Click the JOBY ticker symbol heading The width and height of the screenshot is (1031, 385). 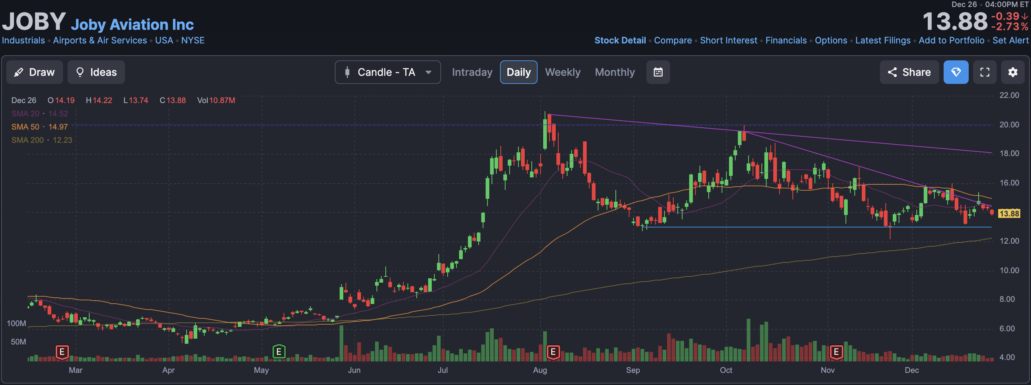(34, 21)
